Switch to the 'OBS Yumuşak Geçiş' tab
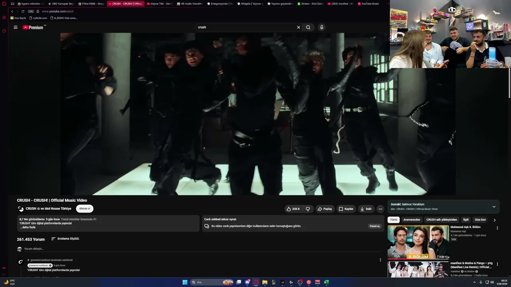 coord(61,4)
